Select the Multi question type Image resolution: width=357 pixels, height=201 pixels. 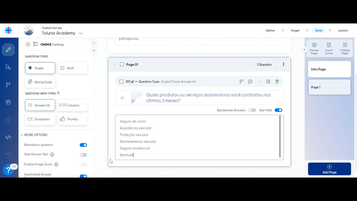(x=72, y=68)
